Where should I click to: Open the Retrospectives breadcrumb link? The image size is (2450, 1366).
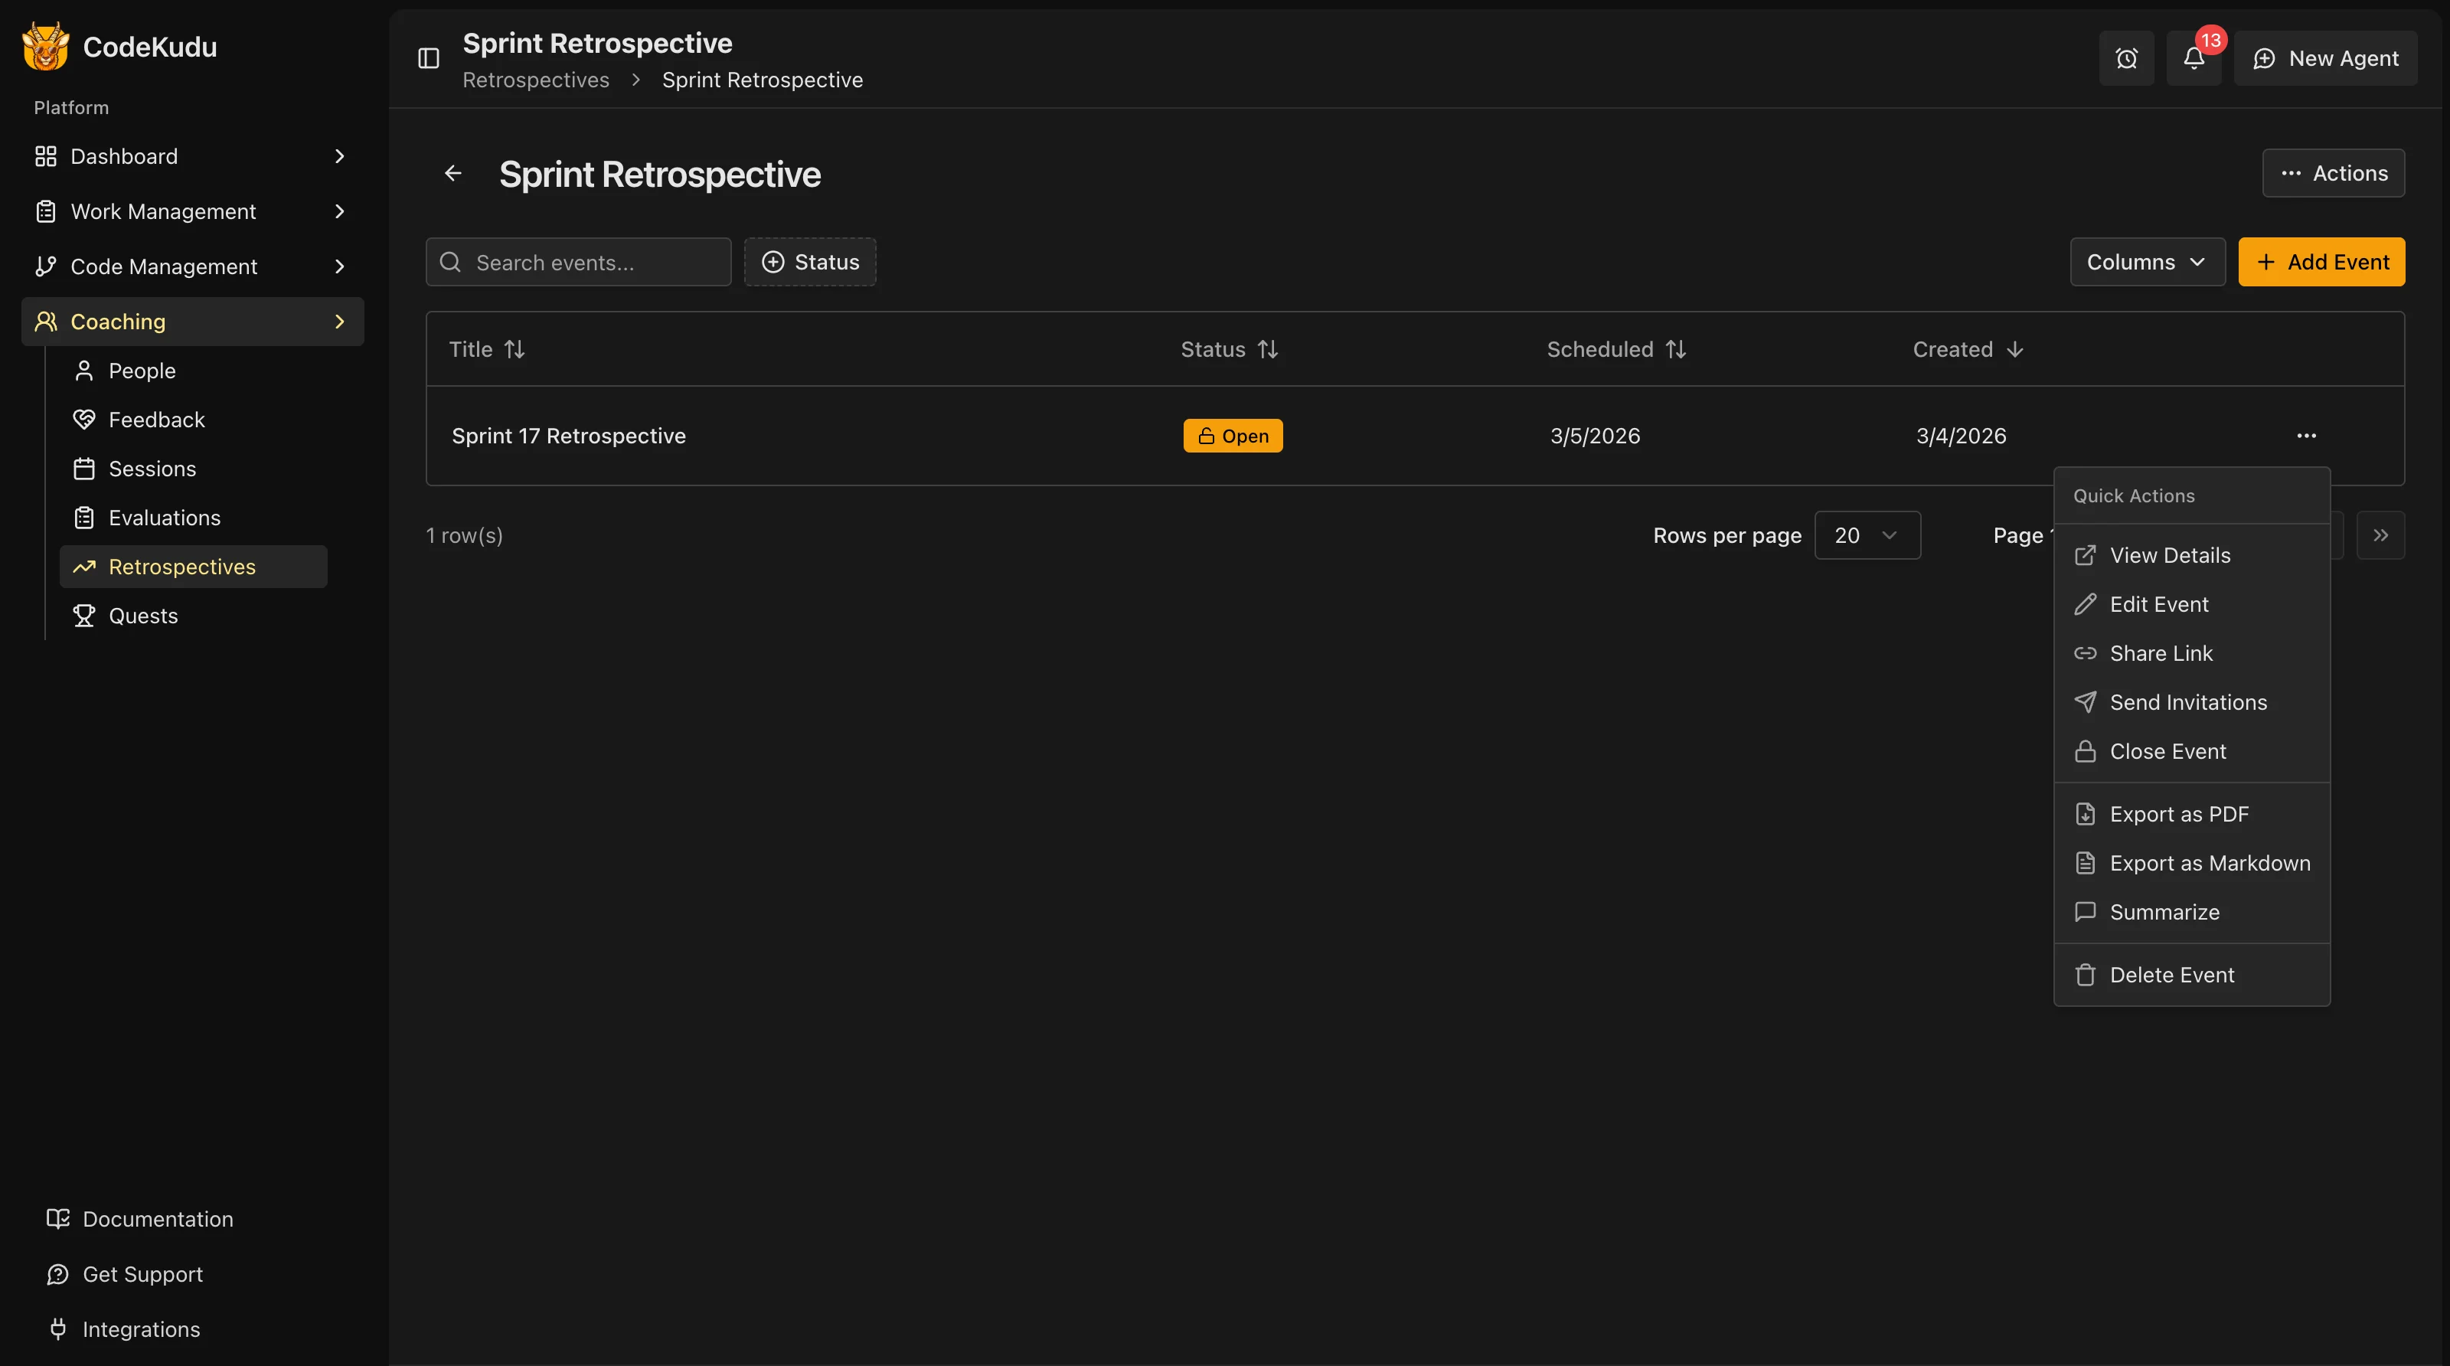[535, 80]
